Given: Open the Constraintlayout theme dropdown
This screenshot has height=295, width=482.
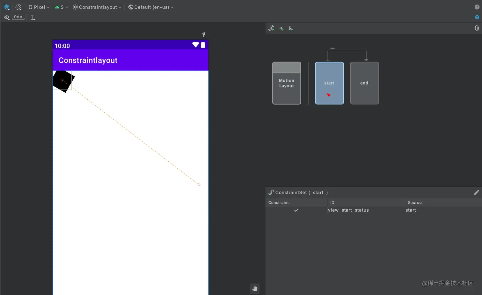Looking at the screenshot, I should pyautogui.click(x=97, y=7).
